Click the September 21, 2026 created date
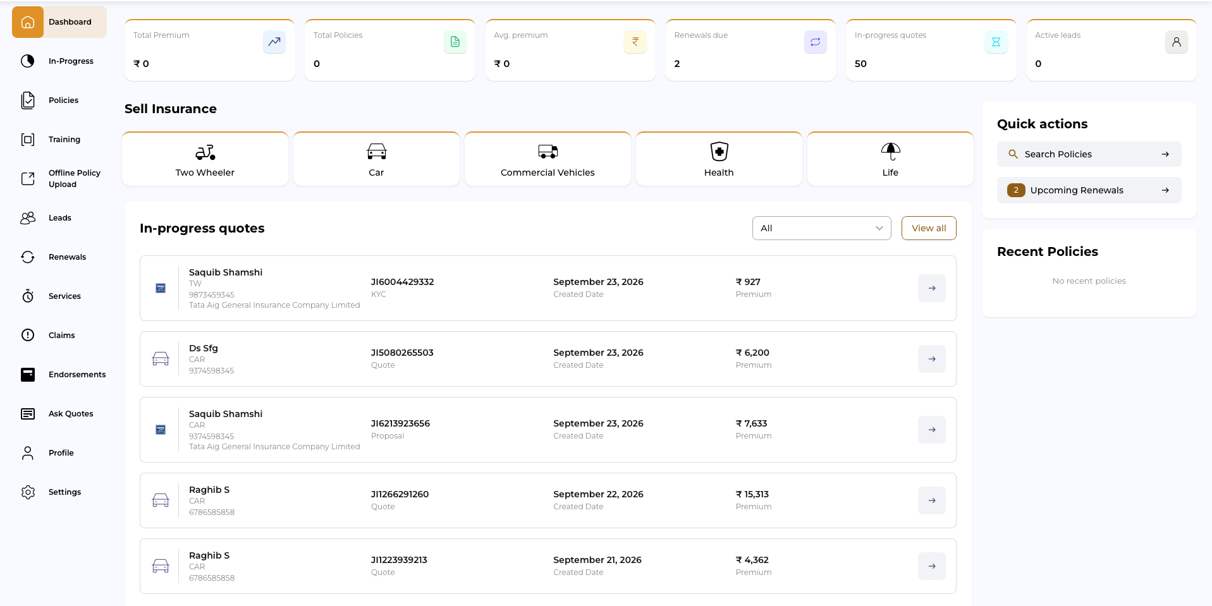Image resolution: width=1212 pixels, height=606 pixels. point(597,560)
